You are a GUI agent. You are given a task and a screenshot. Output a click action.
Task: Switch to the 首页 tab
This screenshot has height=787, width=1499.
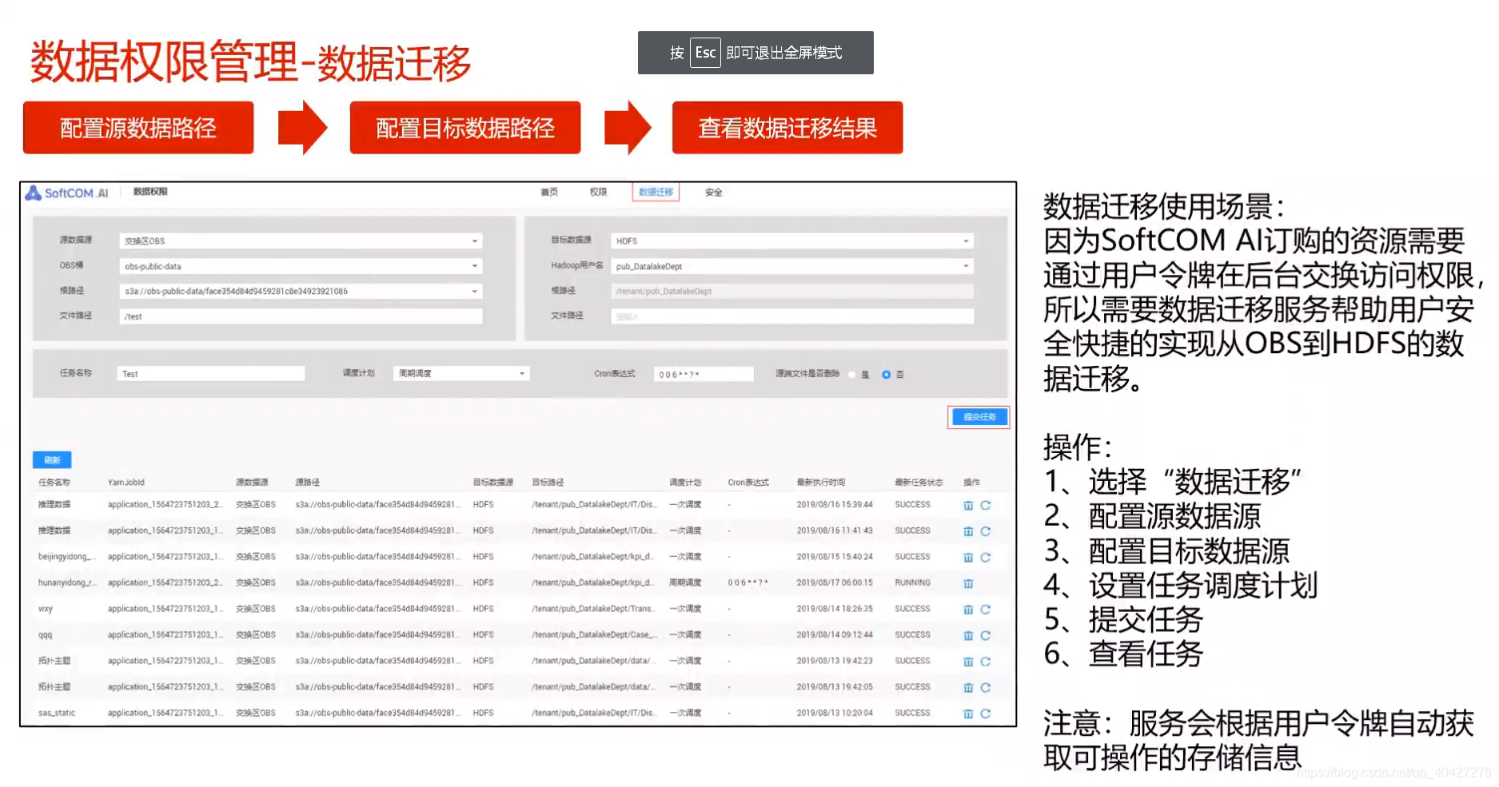(549, 193)
